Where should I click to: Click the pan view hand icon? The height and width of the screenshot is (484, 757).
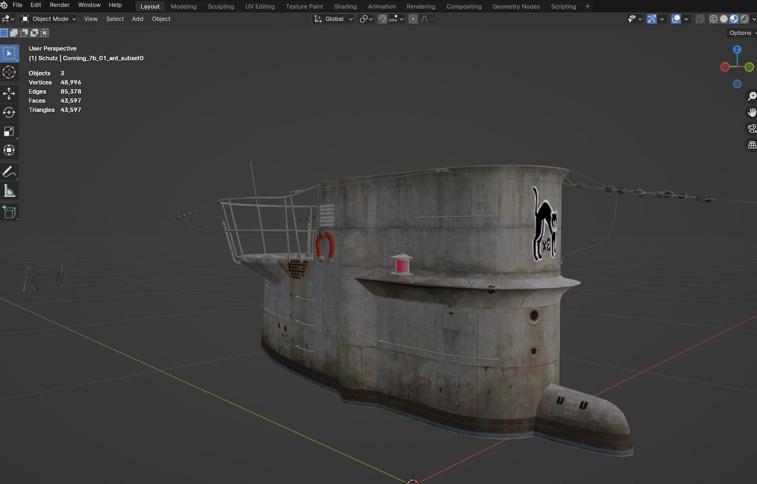752,113
